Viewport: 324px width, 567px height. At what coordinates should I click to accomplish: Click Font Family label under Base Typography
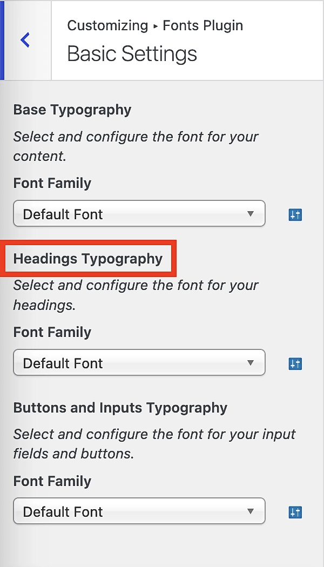(x=52, y=183)
